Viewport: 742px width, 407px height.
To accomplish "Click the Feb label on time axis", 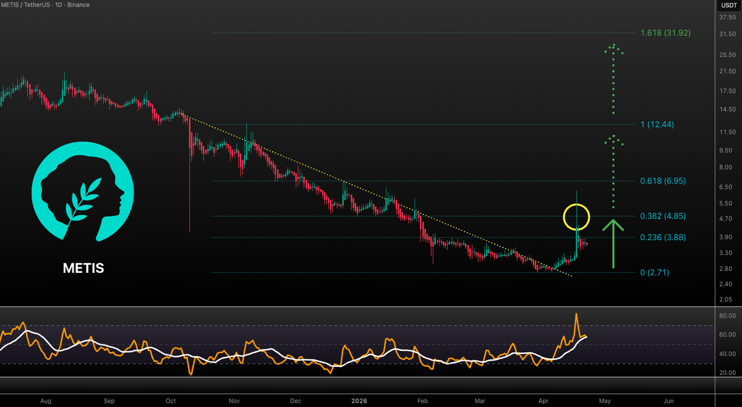I will [422, 401].
